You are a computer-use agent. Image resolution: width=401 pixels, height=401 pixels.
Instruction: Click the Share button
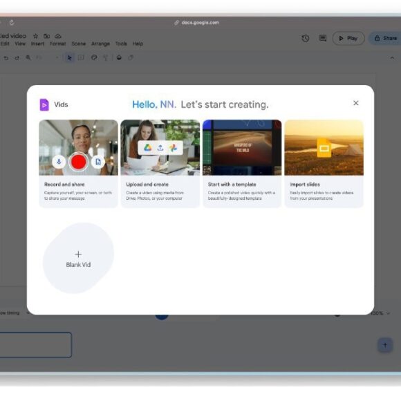click(386, 38)
